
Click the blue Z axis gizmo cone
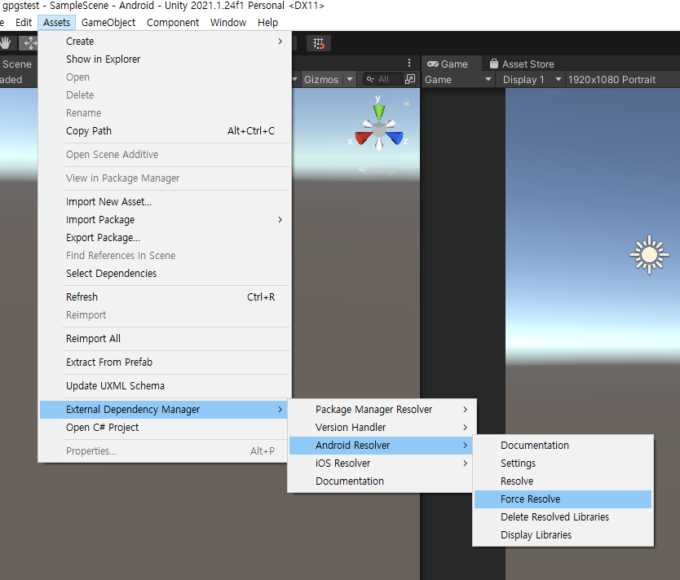tap(395, 138)
